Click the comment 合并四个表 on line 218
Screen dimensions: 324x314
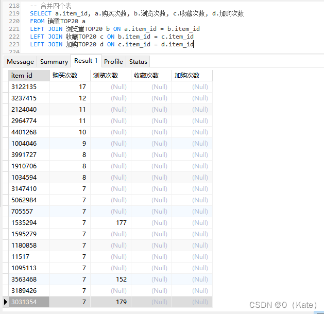coord(51,6)
